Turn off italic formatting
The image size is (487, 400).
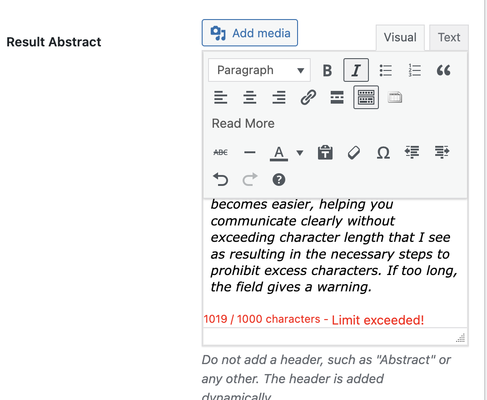tap(356, 70)
